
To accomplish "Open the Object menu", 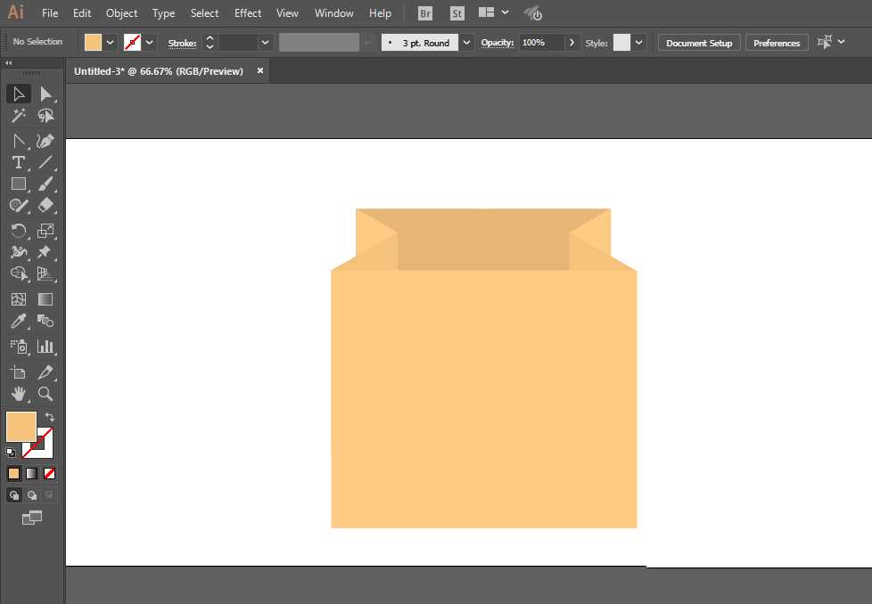I will click(x=121, y=13).
